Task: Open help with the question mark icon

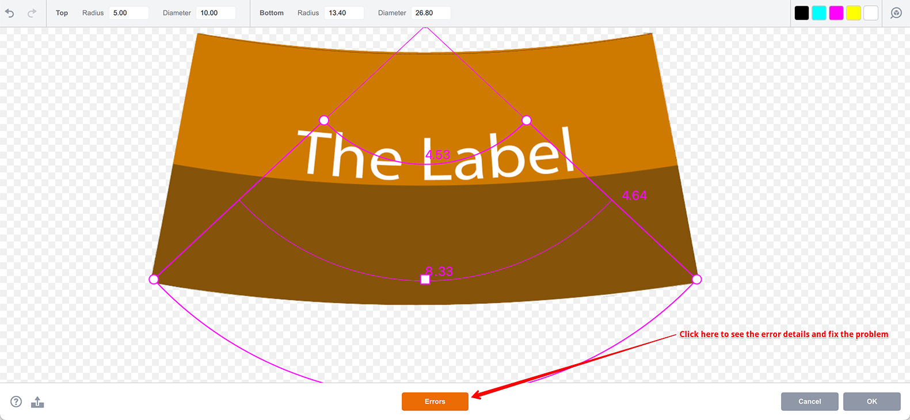Action: (x=16, y=402)
